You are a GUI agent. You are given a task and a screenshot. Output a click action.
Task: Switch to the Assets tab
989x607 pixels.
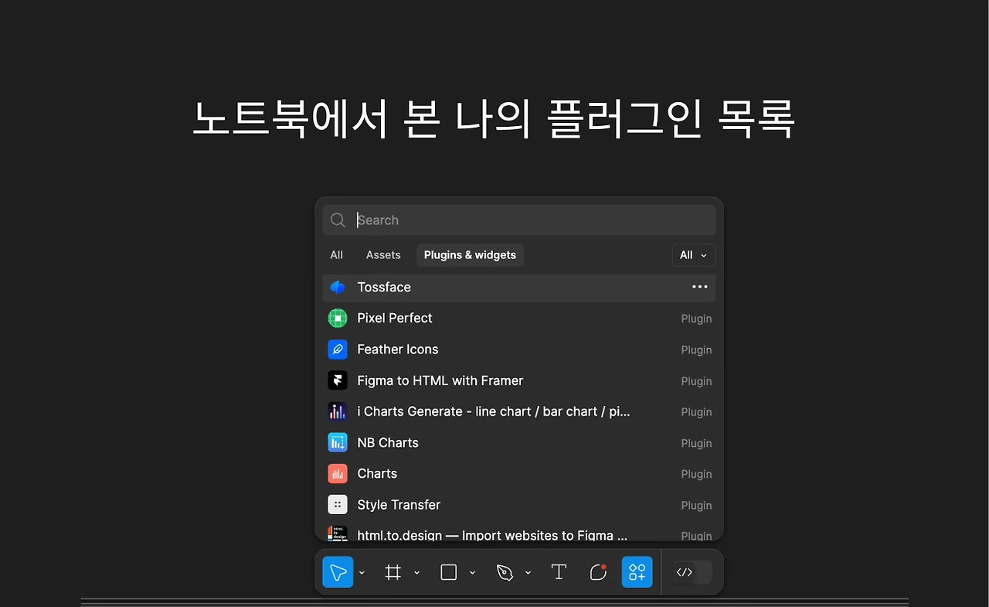click(x=383, y=255)
